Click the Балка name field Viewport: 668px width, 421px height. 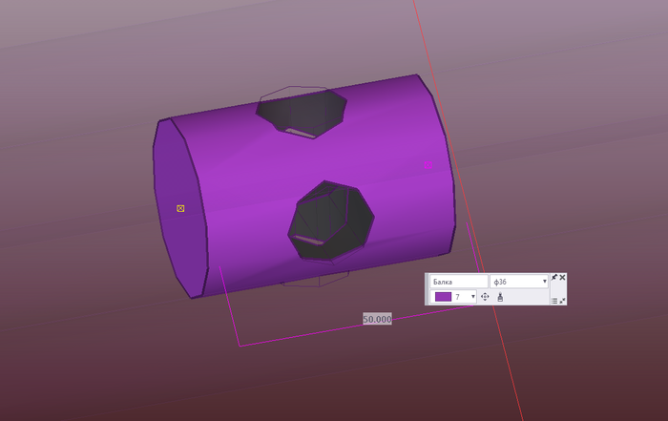pyautogui.click(x=458, y=282)
